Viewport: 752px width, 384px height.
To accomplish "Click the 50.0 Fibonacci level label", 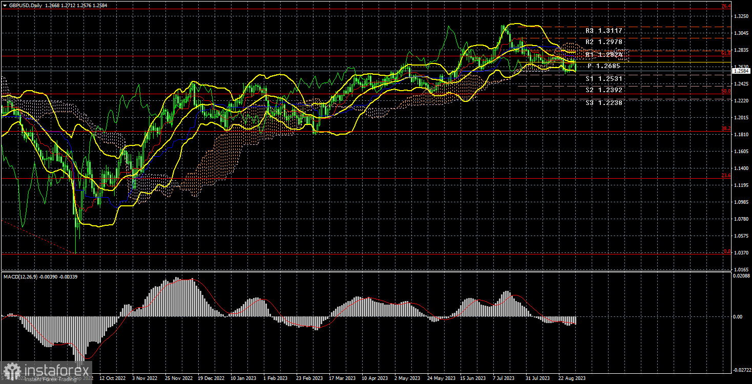I will [x=726, y=91].
